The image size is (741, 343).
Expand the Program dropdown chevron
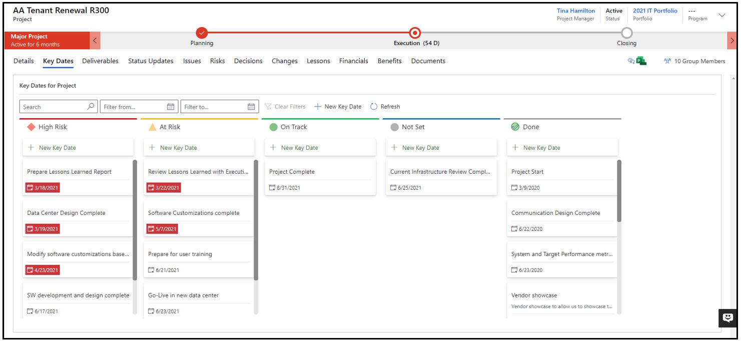(x=721, y=16)
